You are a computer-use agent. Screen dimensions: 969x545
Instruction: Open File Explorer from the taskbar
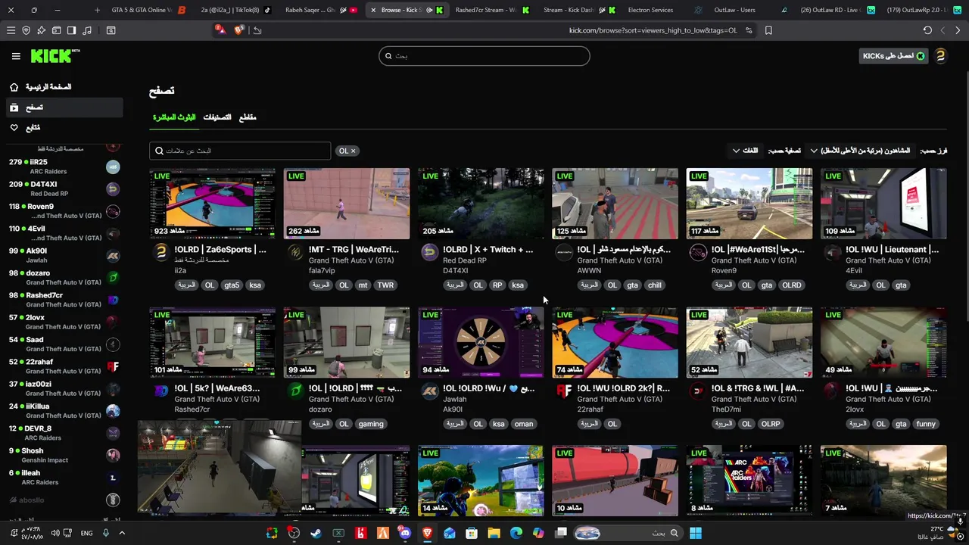pos(494,533)
